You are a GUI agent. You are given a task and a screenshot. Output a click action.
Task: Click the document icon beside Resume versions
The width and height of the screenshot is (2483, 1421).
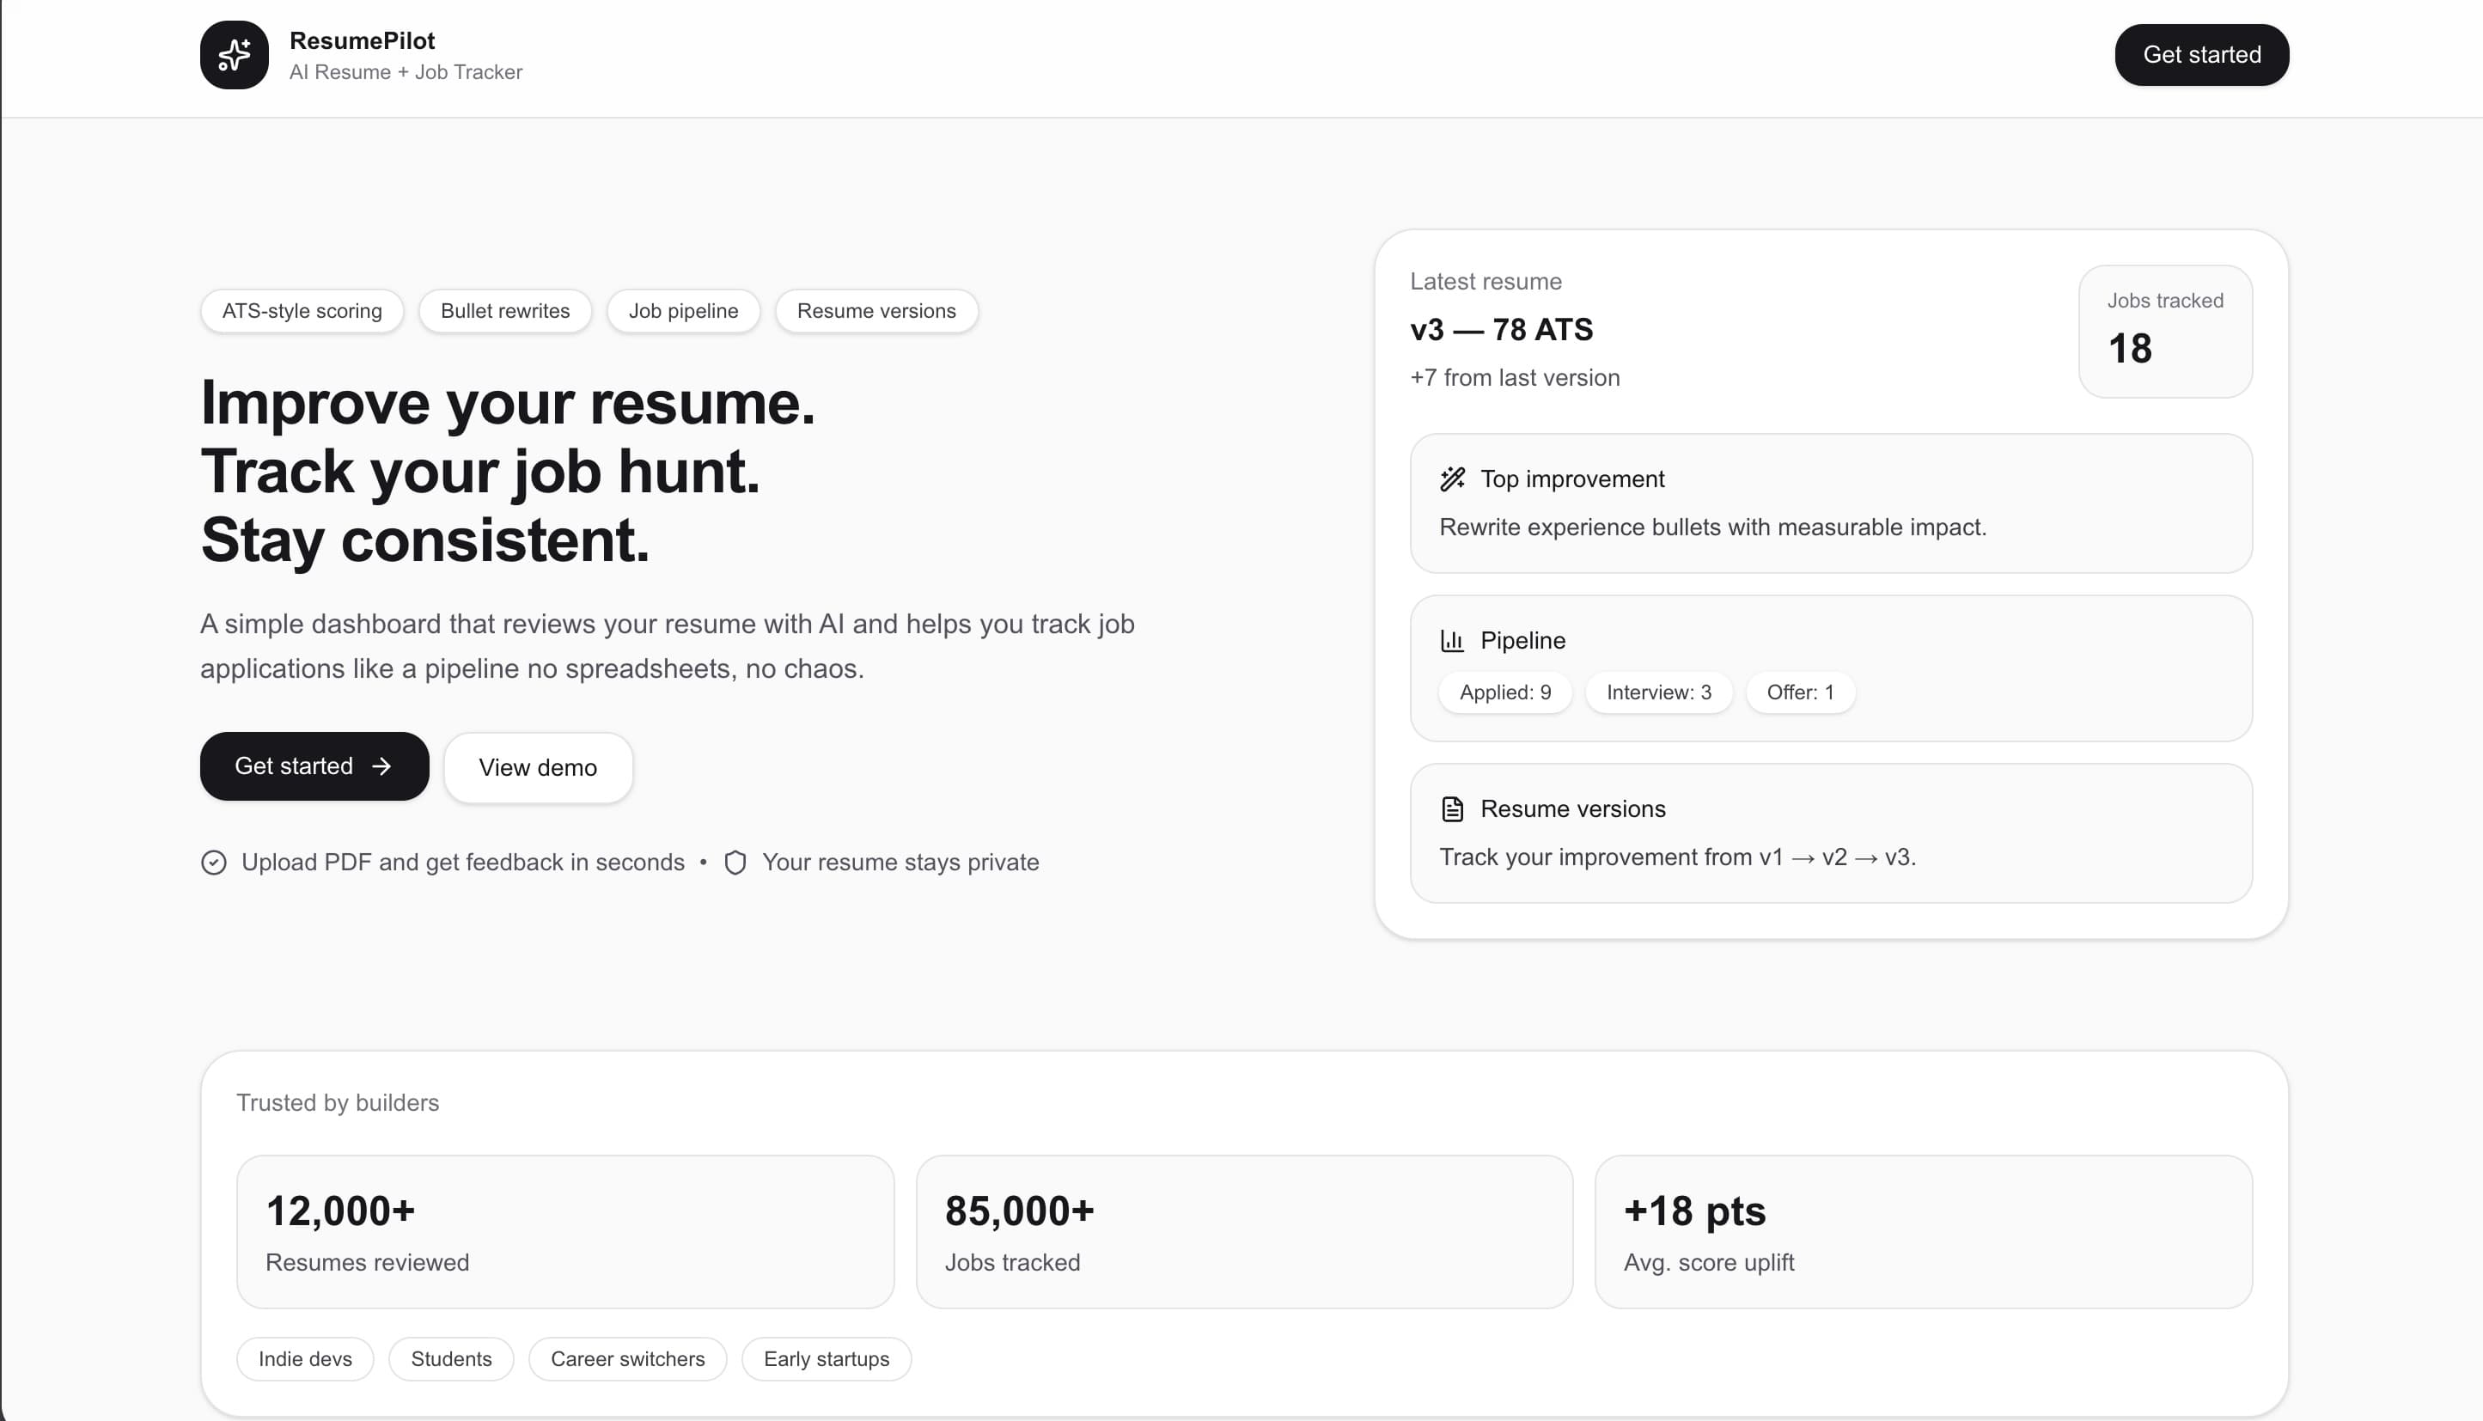(x=1452, y=808)
